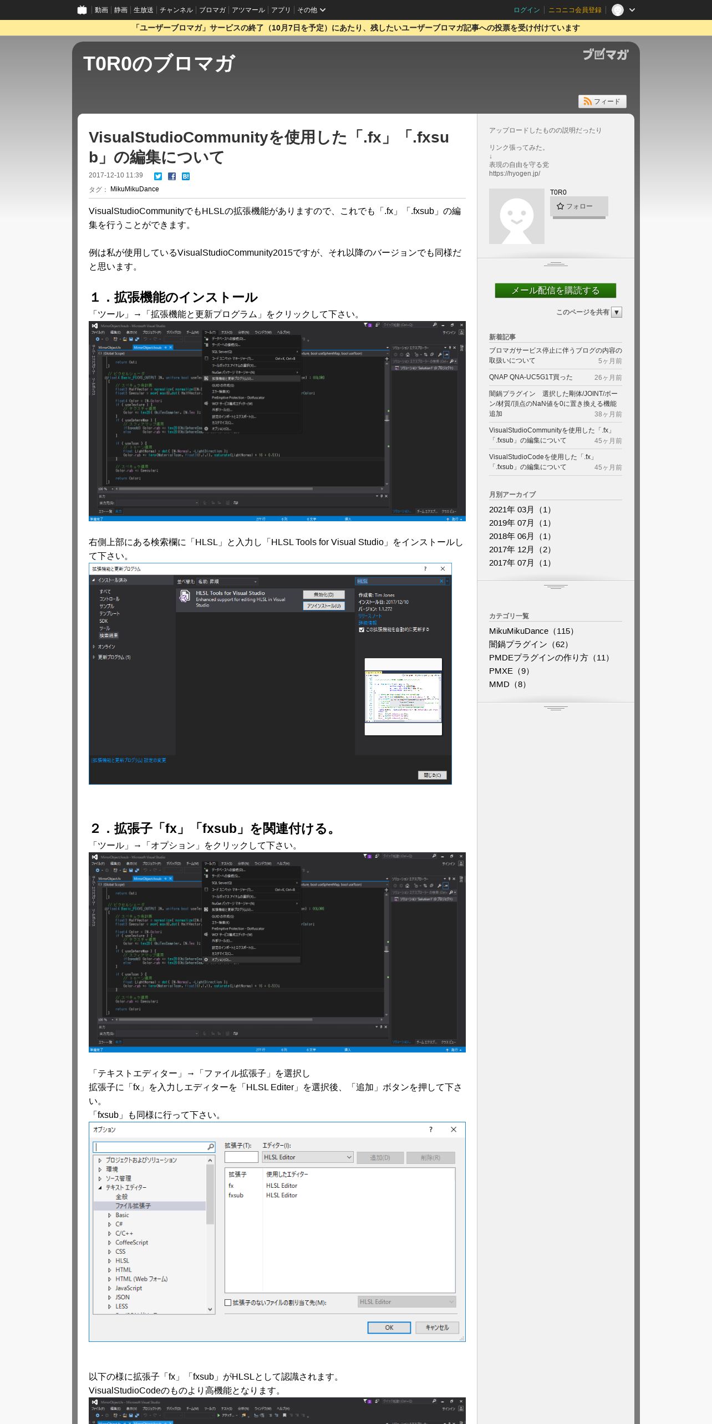
Task: Open article QNAP QNA-UC5G1T買った
Action: [531, 377]
